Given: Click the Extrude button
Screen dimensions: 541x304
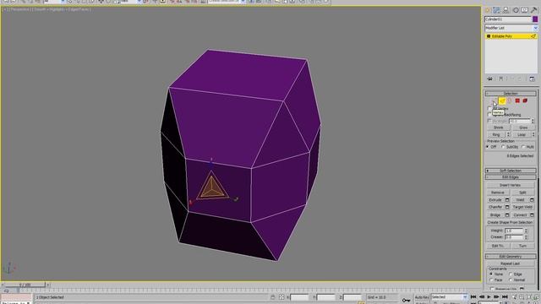Looking at the screenshot, I should 495,200.
